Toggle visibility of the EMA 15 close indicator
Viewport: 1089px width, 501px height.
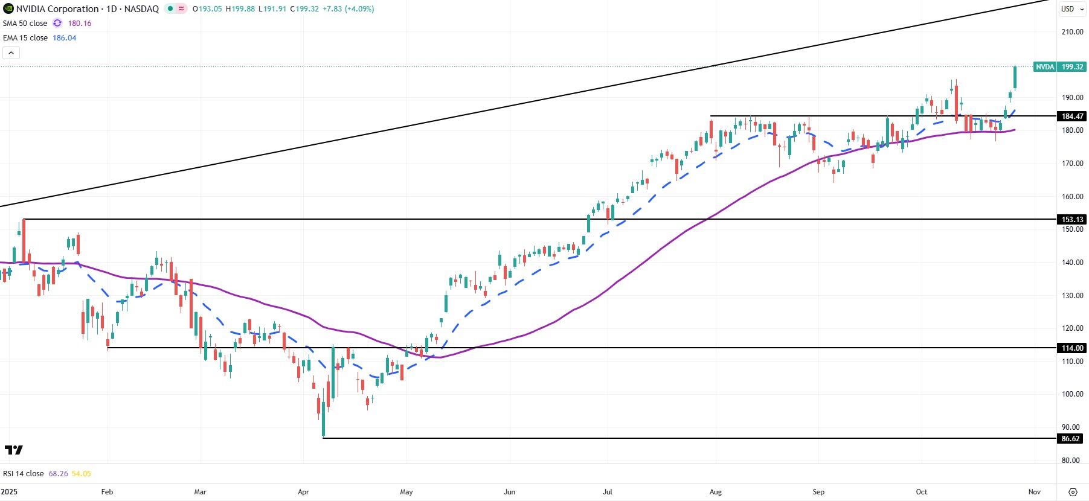pos(25,37)
